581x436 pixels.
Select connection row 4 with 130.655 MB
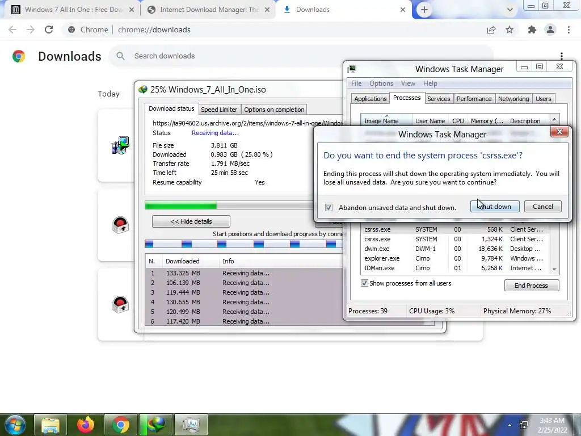pos(244,302)
